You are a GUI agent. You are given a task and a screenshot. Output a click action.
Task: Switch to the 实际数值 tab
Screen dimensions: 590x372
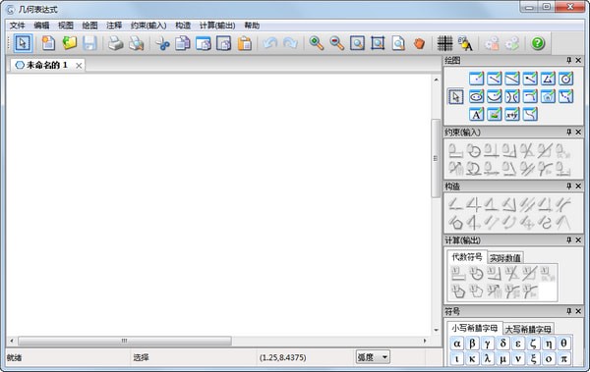pyautogui.click(x=505, y=258)
